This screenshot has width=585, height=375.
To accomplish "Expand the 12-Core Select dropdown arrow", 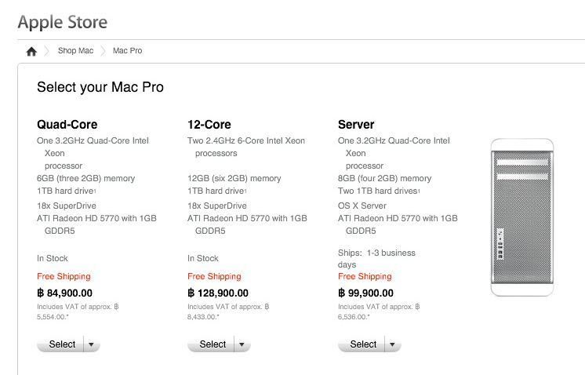I will [242, 344].
